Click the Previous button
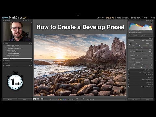 (135, 99)
